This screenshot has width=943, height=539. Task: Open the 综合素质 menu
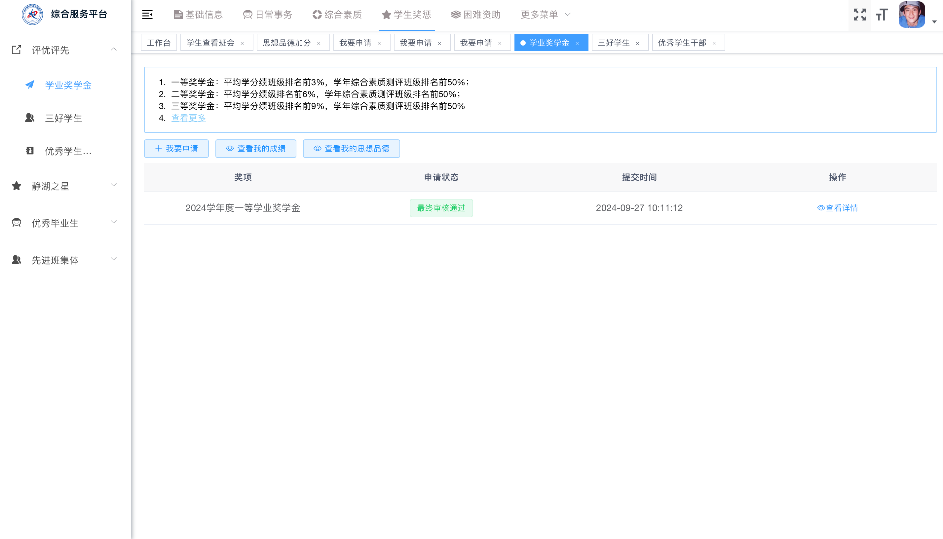(337, 15)
